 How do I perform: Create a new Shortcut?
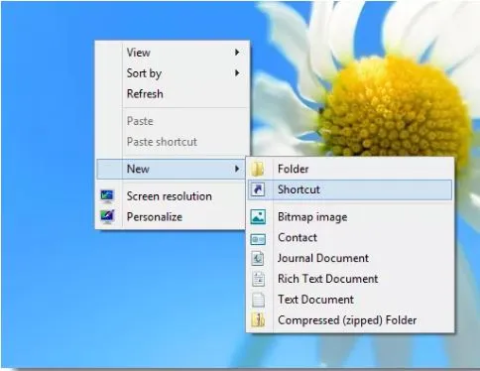pyautogui.click(x=350, y=189)
